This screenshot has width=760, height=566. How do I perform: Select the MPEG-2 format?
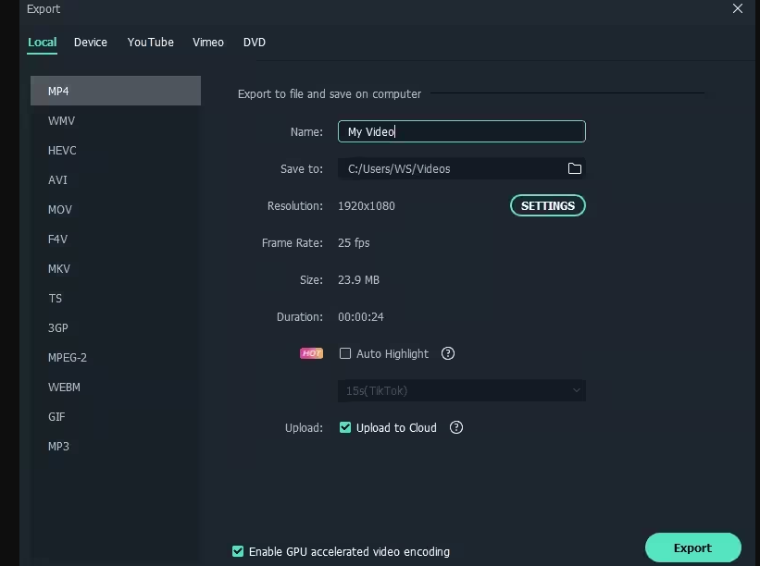click(116, 357)
